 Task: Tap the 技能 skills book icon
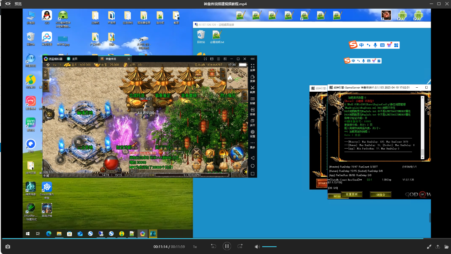pos(224,167)
